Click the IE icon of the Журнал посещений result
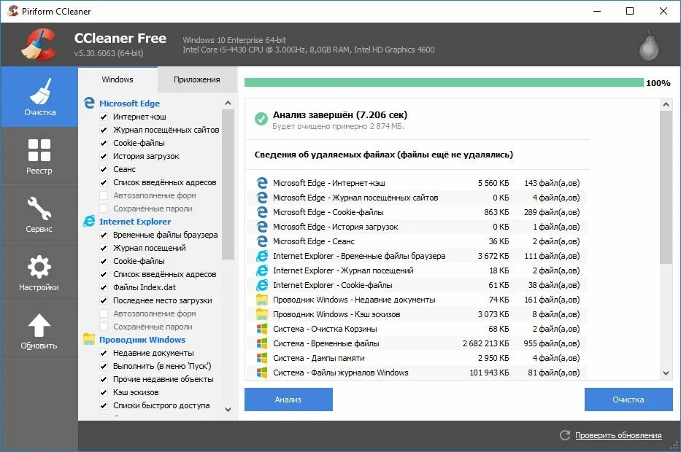This screenshot has width=681, height=452. coord(262,270)
